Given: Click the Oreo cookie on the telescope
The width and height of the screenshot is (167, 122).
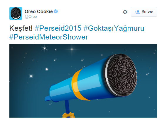Looking at the screenshot, I should coord(120,75).
